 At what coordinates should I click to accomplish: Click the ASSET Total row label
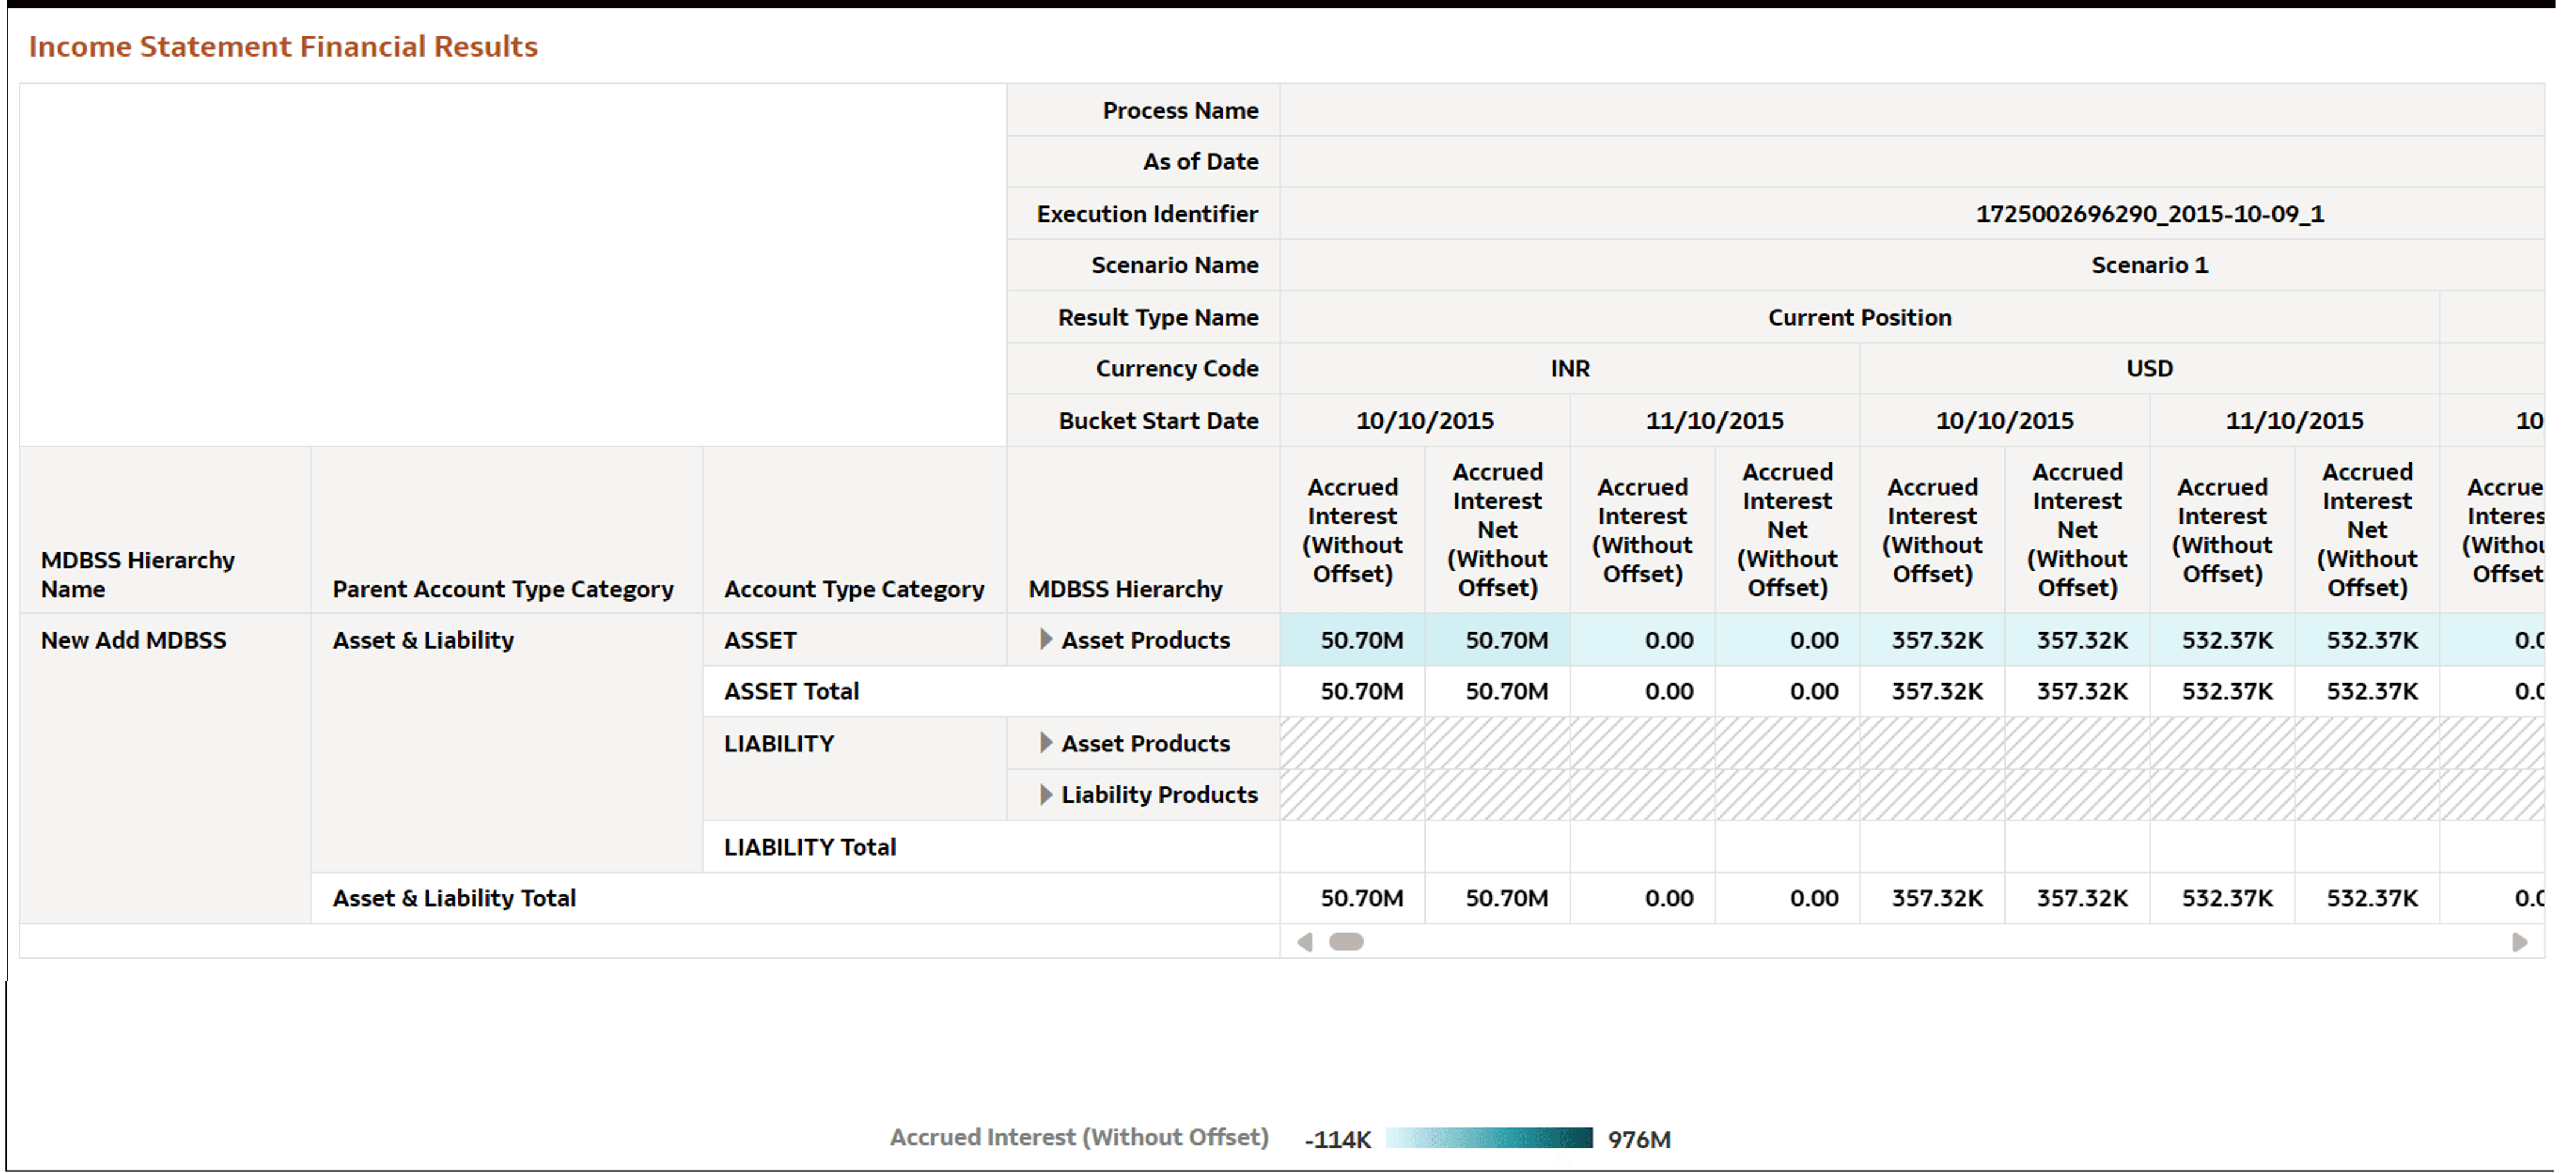(790, 690)
